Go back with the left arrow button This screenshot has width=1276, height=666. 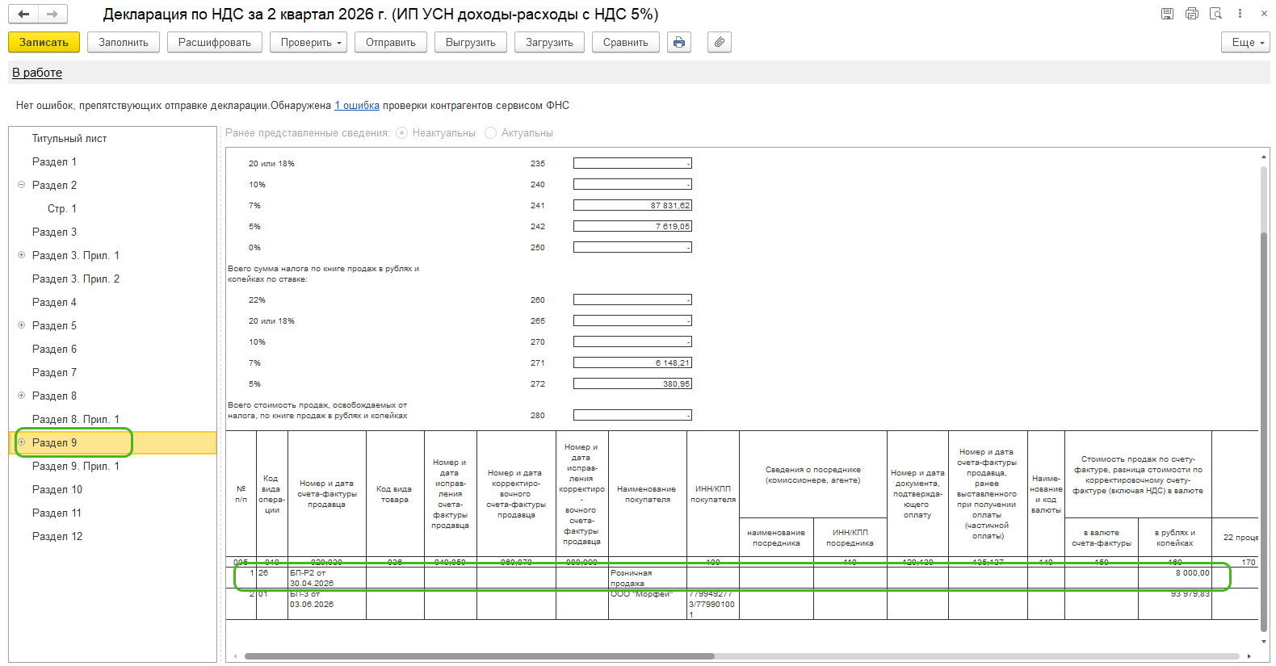23,14
